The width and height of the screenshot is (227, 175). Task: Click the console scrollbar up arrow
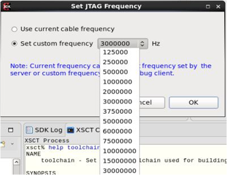tap(16, 162)
